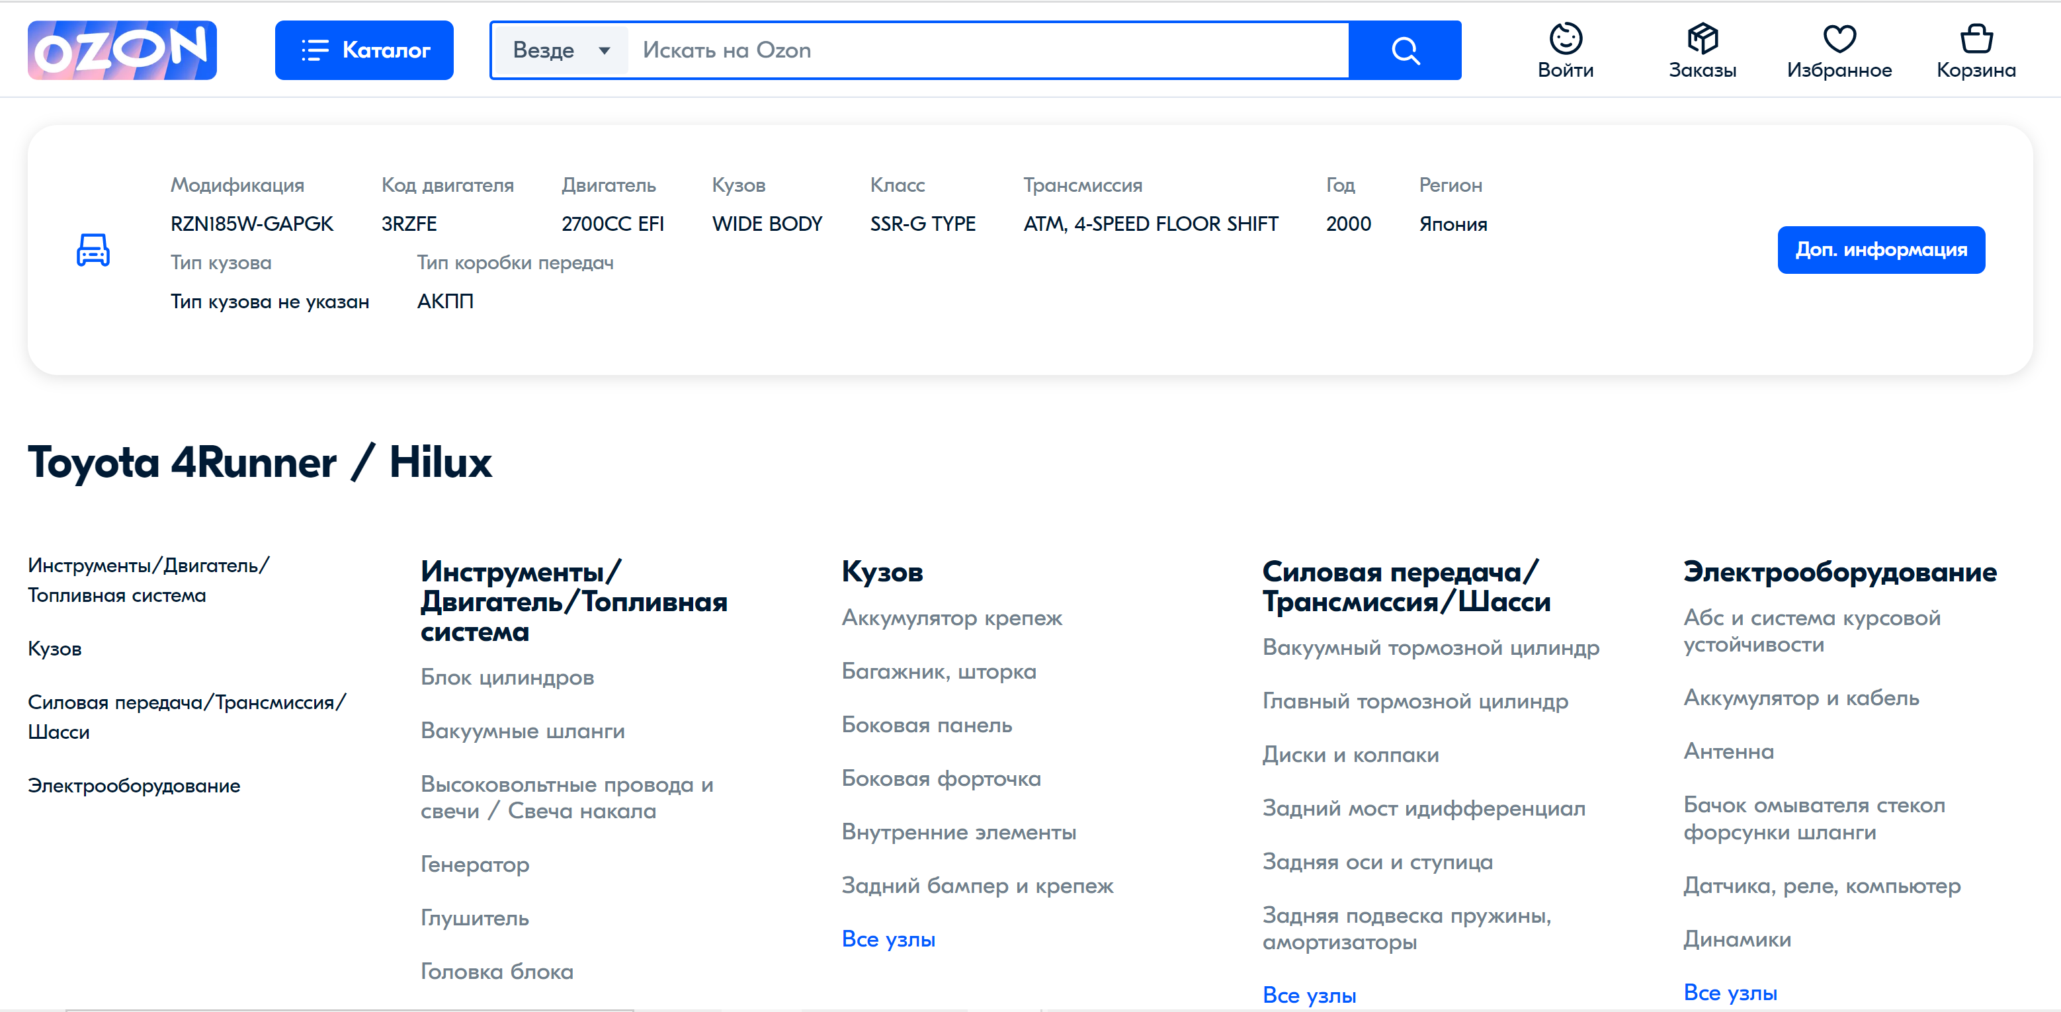
Task: Open Антенна link
Action: [1728, 752]
